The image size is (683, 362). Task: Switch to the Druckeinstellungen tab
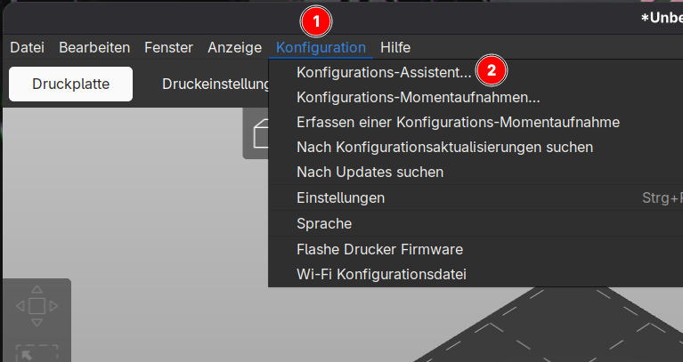(215, 84)
